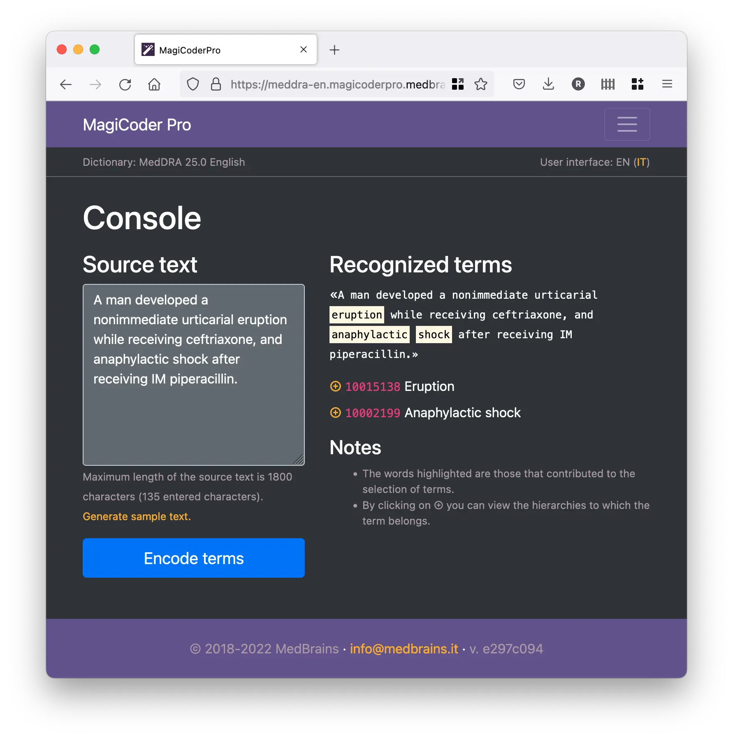Click the Encode terms button
Image resolution: width=733 pixels, height=739 pixels.
194,558
